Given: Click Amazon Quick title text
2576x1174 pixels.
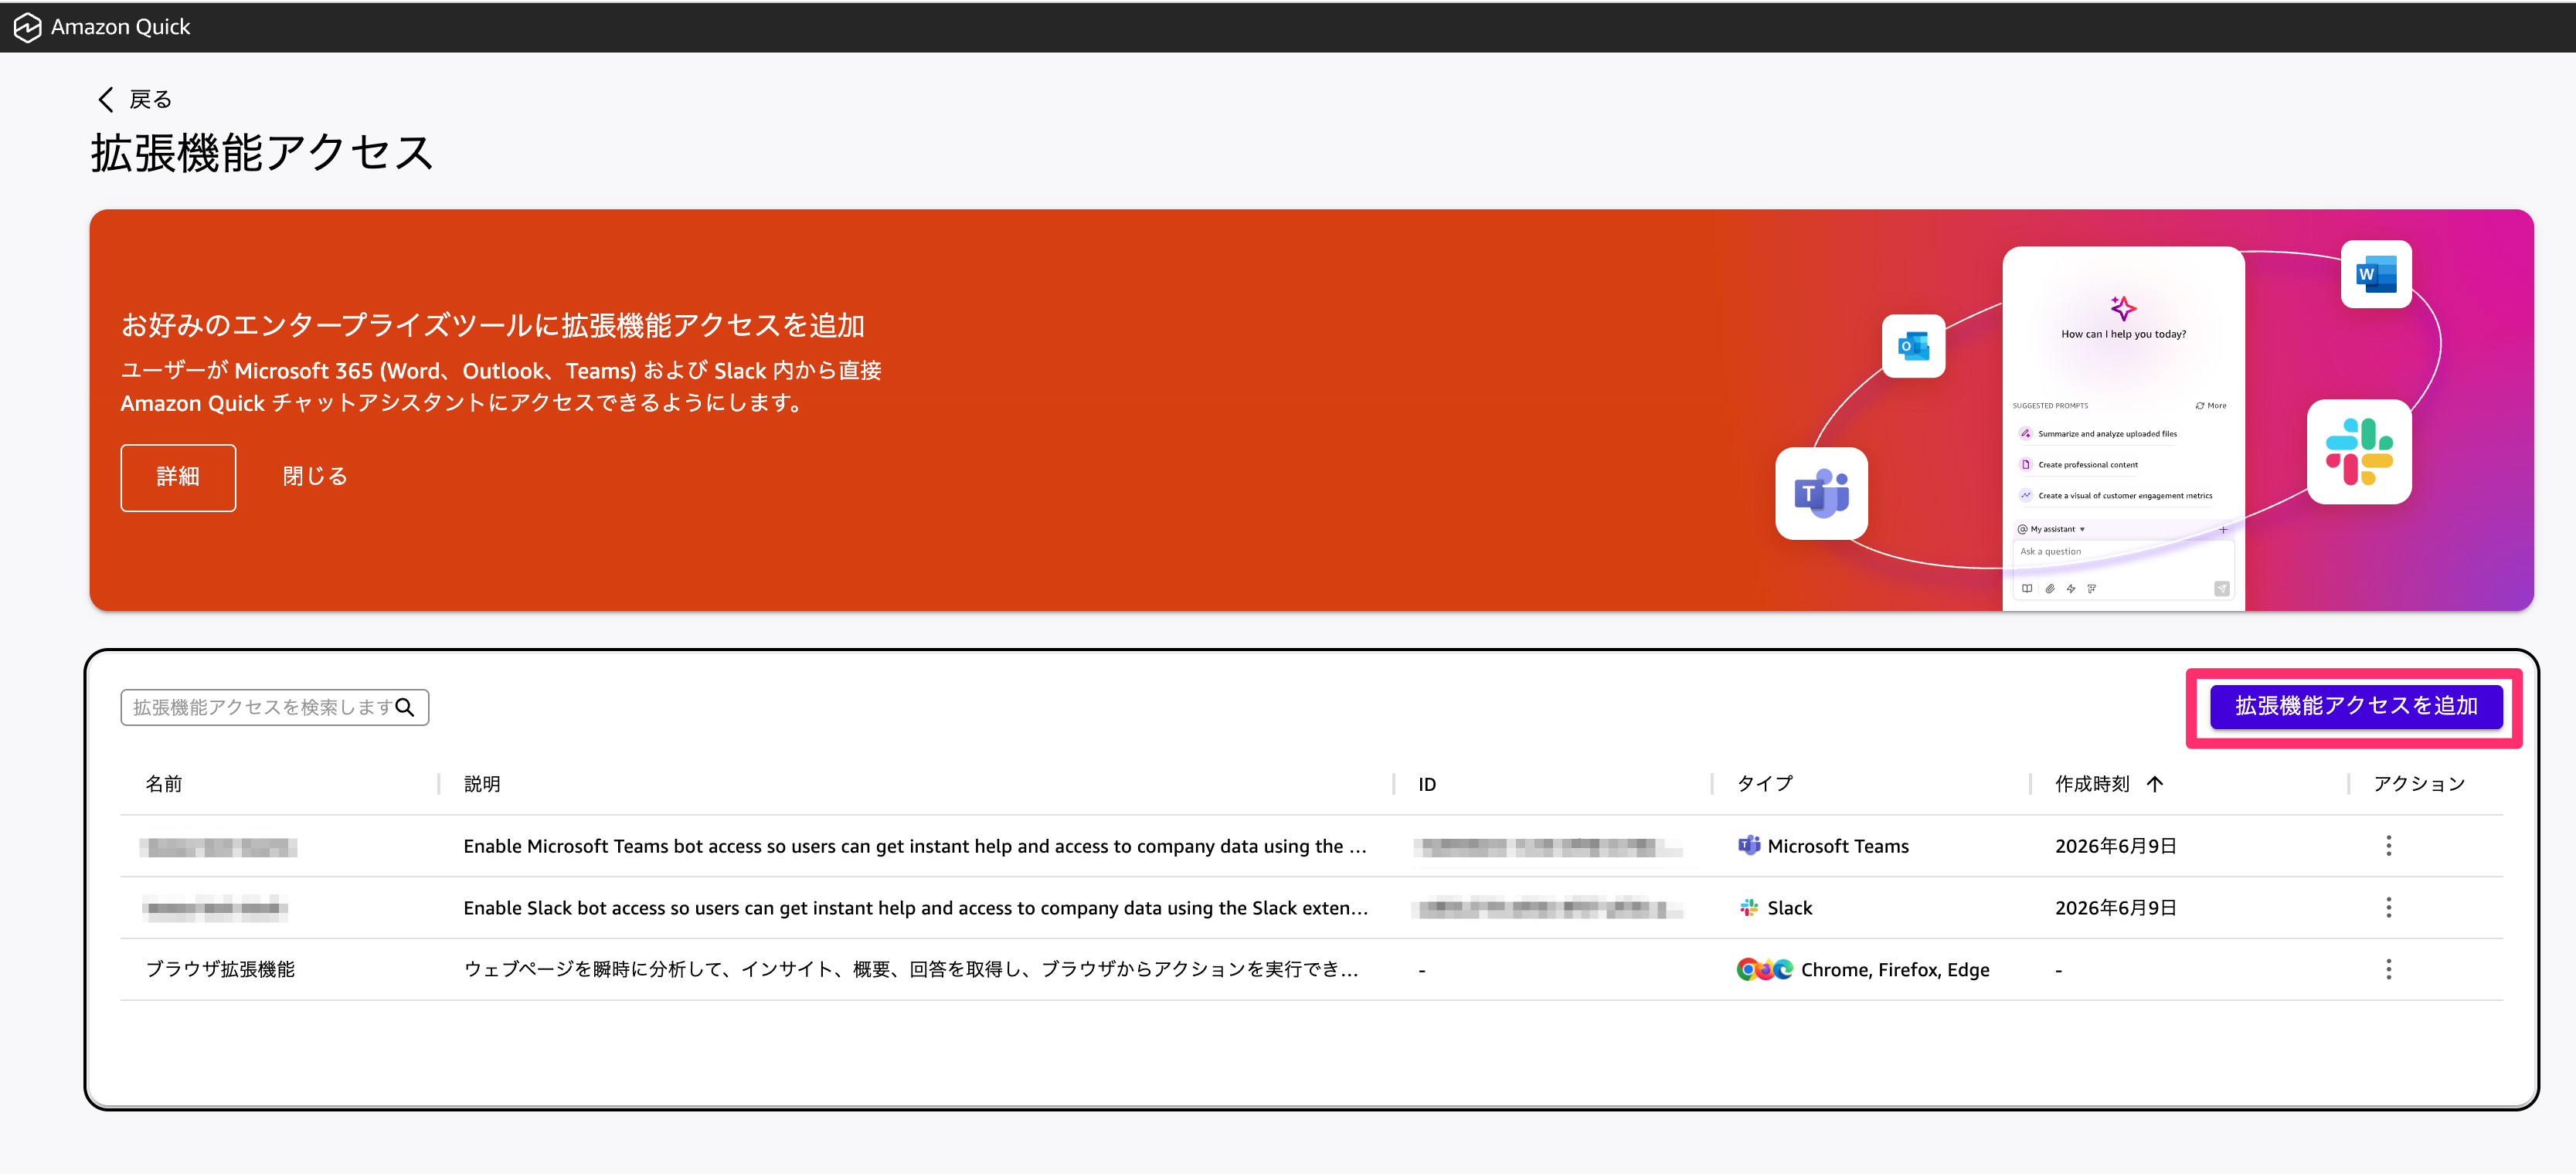Looking at the screenshot, I should click(120, 27).
